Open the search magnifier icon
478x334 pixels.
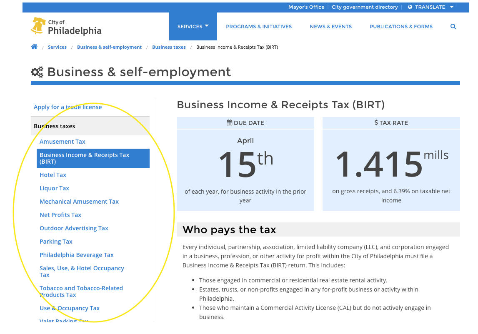[x=453, y=27]
